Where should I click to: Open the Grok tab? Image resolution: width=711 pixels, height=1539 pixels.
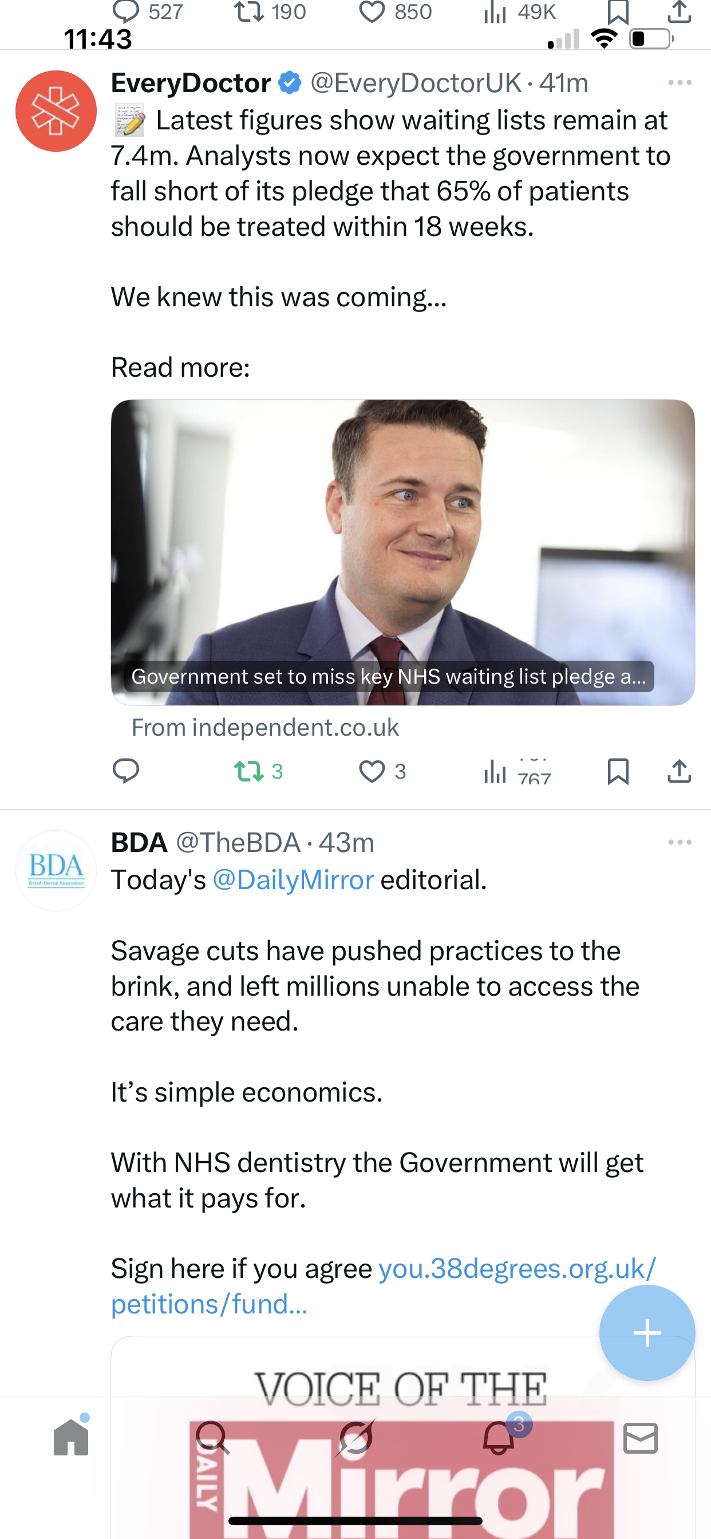(x=355, y=1438)
